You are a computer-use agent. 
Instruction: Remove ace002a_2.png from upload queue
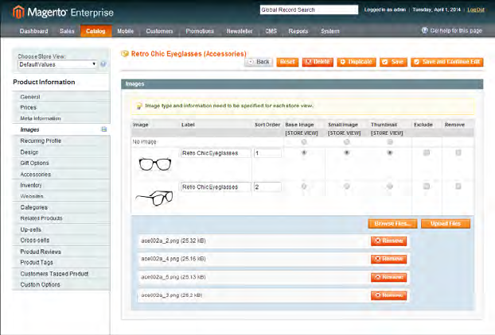click(388, 241)
